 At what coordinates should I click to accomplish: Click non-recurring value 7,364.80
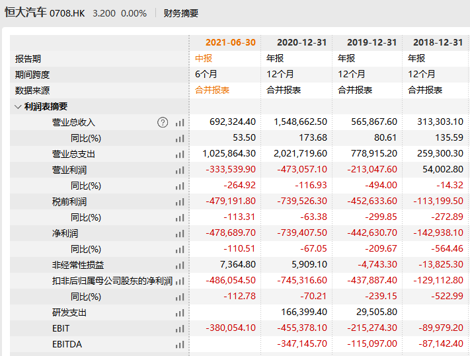[x=238, y=265]
